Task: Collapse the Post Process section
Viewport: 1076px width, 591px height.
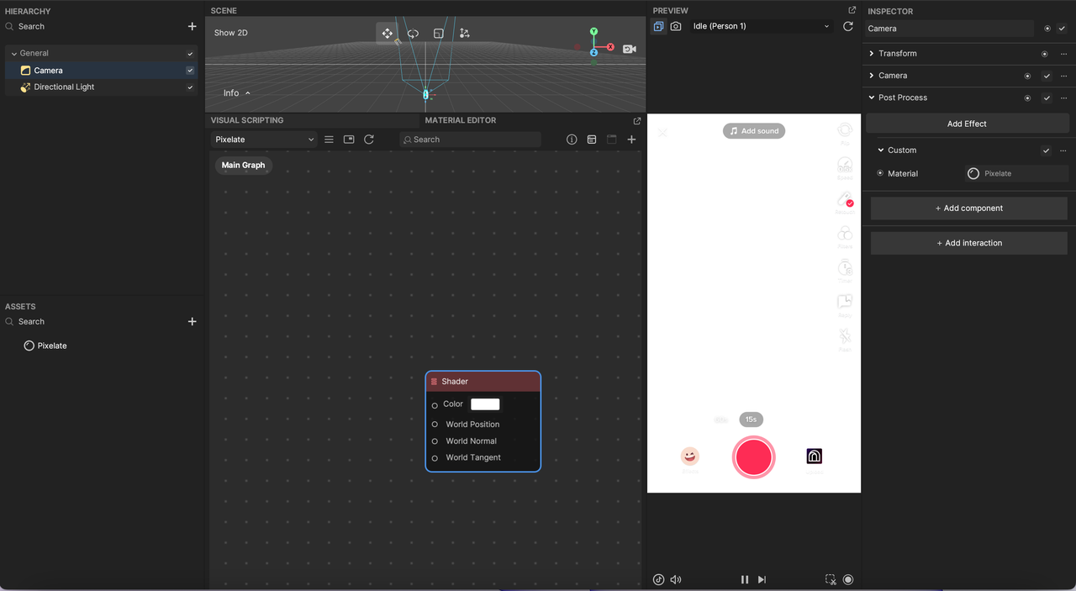Action: (x=872, y=98)
